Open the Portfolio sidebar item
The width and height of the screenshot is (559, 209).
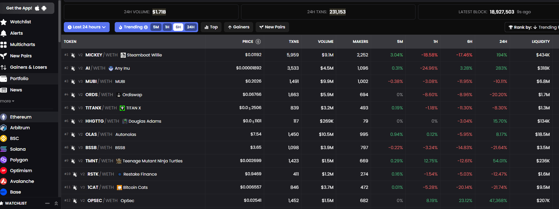(x=19, y=78)
